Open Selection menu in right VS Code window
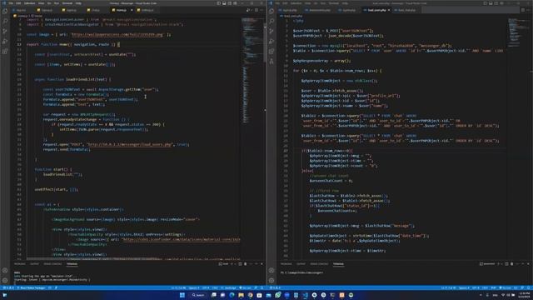Viewport: 533px width, 300px height. pyautogui.click(x=296, y=3)
